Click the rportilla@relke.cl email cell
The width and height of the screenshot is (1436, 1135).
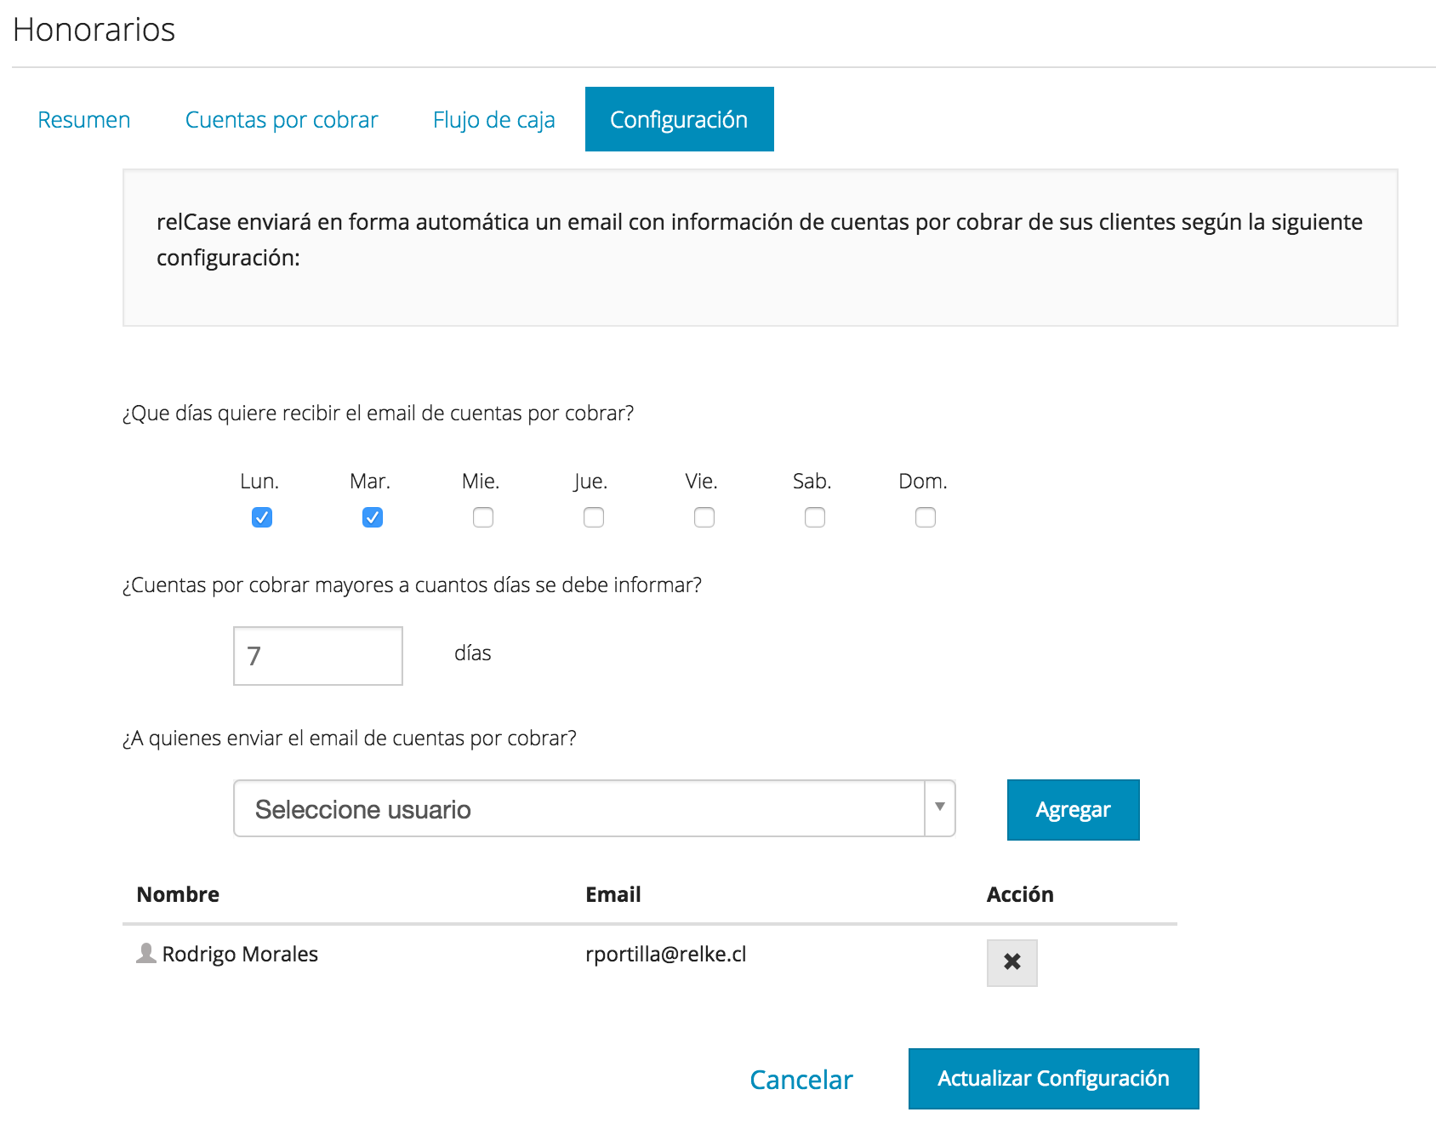[x=666, y=954]
